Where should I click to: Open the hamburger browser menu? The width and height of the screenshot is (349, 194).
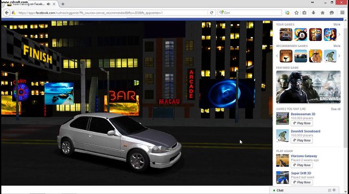(x=343, y=13)
